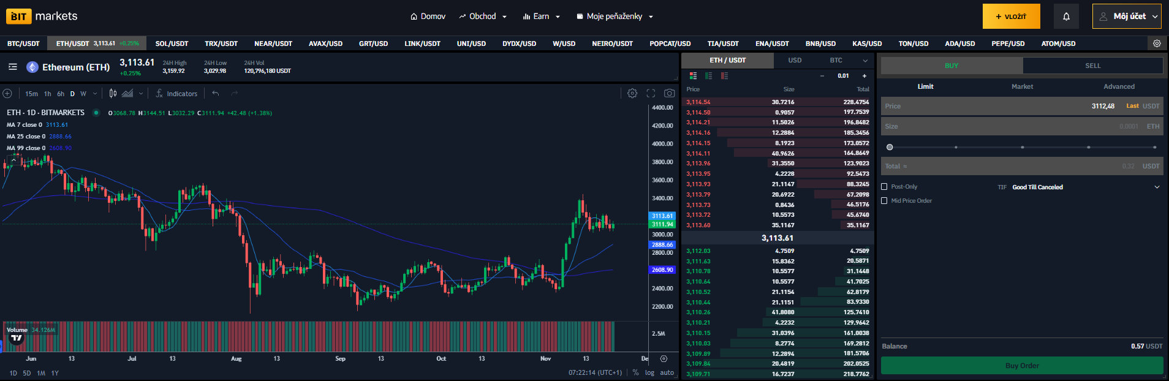This screenshot has width=1169, height=381.
Task: Open the Good Till Canceled TIF dropdown
Action: click(x=1084, y=187)
